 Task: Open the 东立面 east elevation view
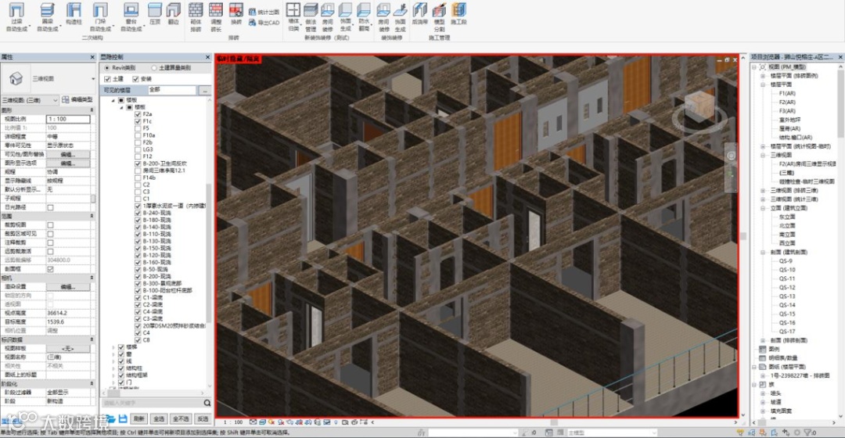click(787, 217)
